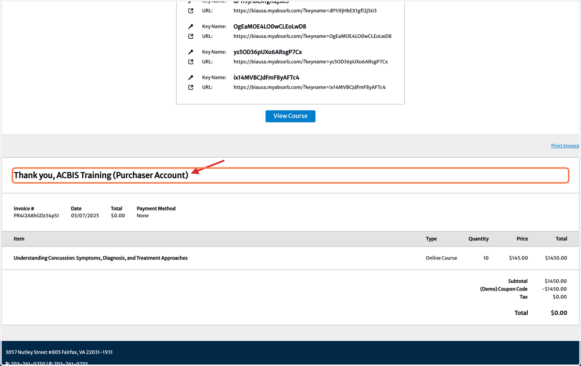Click the coupon discount -$1450.00

(x=554, y=289)
